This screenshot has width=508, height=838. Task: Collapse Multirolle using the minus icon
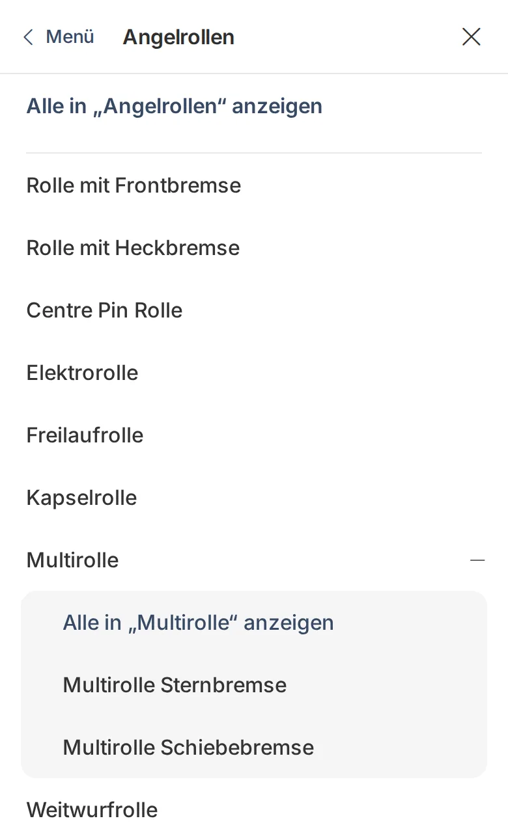pos(478,560)
